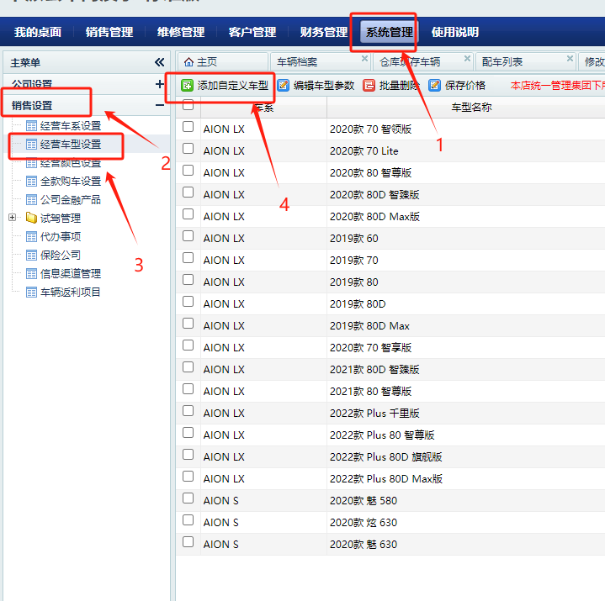Sort by the 车型名称 column header

[x=471, y=107]
